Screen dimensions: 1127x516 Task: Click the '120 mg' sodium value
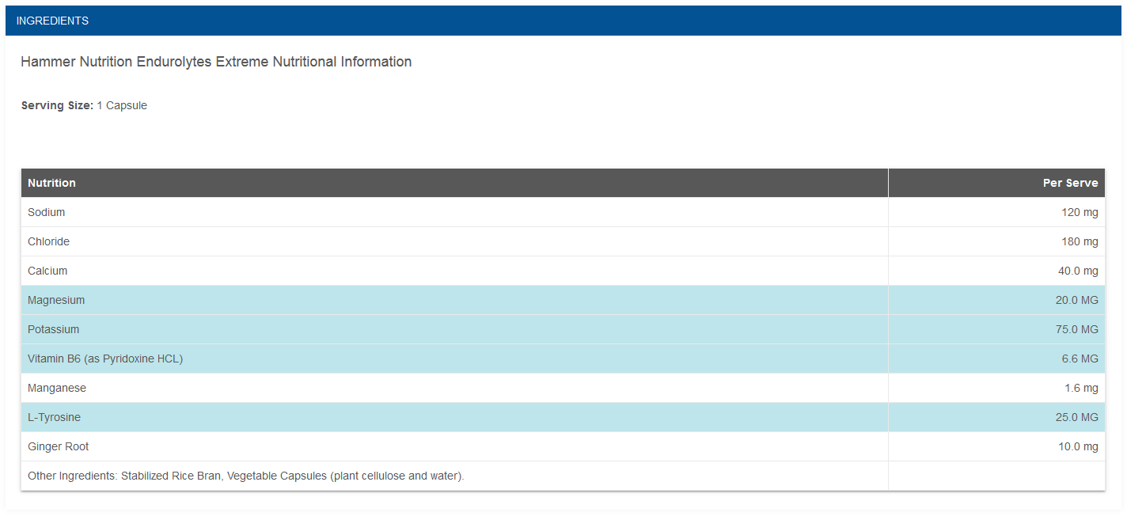tap(1080, 212)
